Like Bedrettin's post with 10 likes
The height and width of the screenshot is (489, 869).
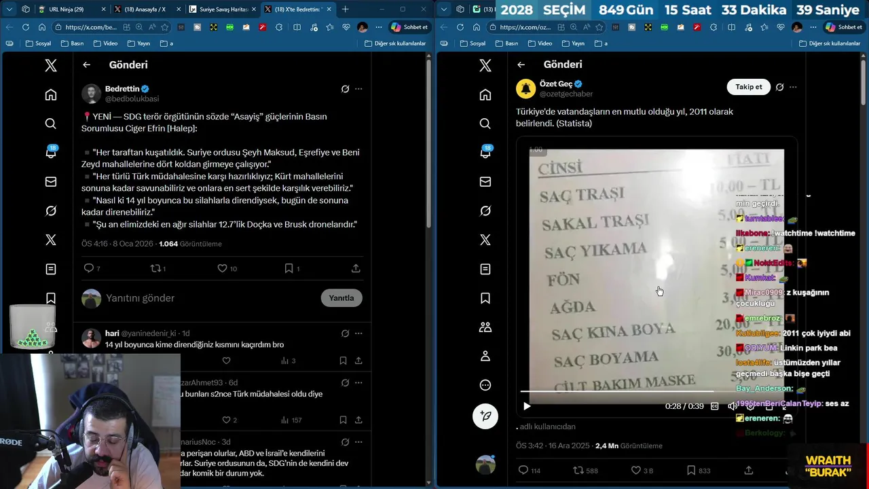click(222, 268)
